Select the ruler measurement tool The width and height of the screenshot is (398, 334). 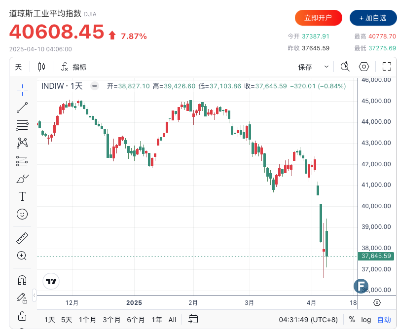(x=22, y=238)
